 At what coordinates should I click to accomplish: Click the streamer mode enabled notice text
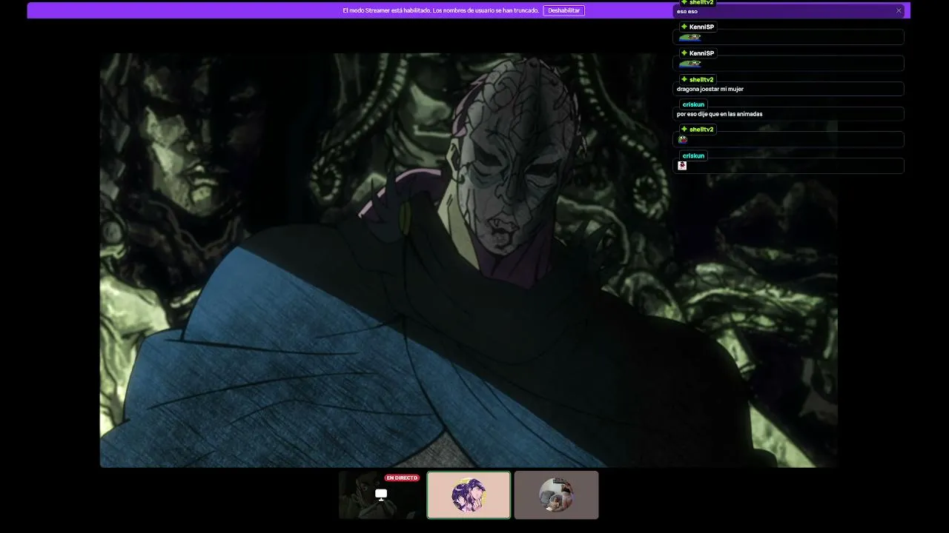[x=440, y=10]
